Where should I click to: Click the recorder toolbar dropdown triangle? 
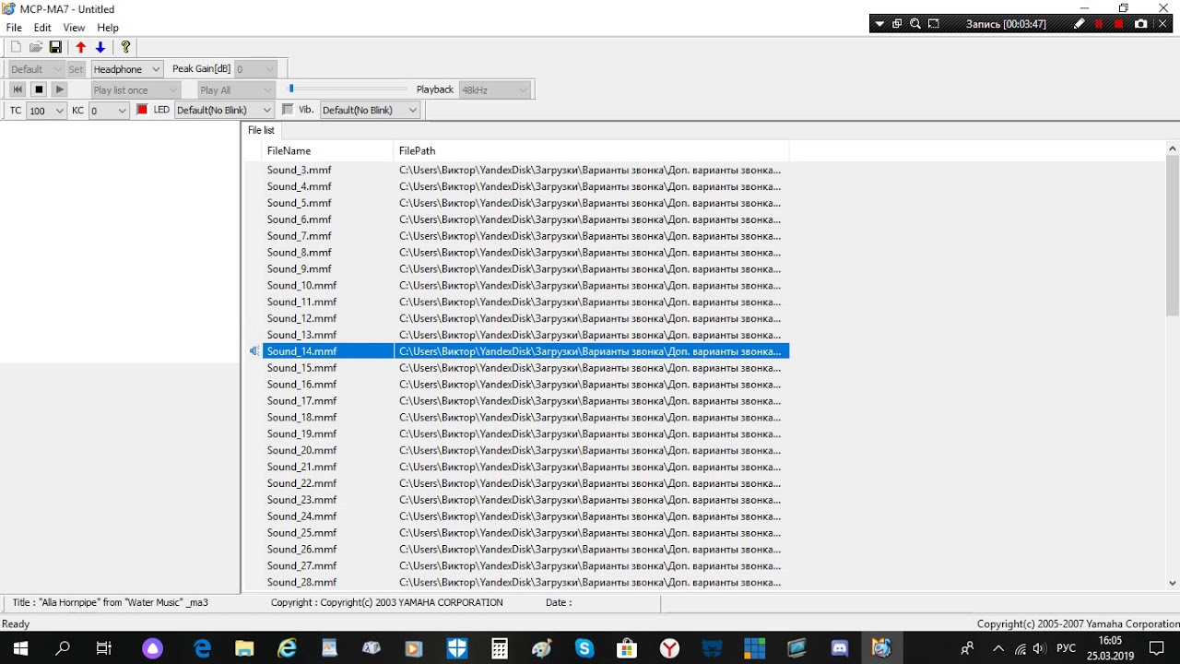click(880, 24)
